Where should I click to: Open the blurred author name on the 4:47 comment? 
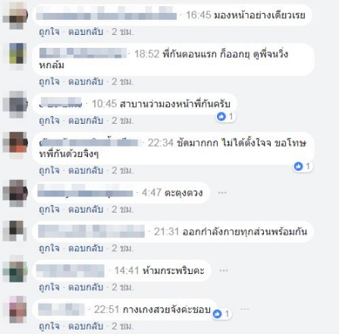point(85,192)
